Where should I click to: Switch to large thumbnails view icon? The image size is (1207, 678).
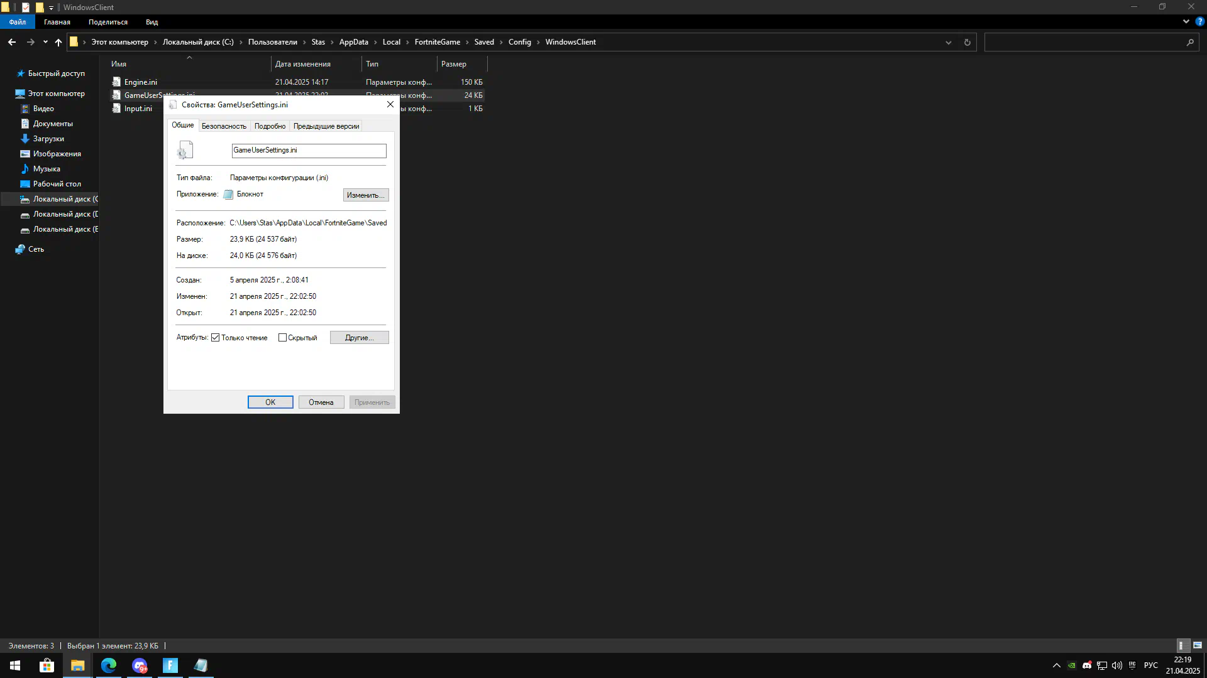click(1198, 645)
